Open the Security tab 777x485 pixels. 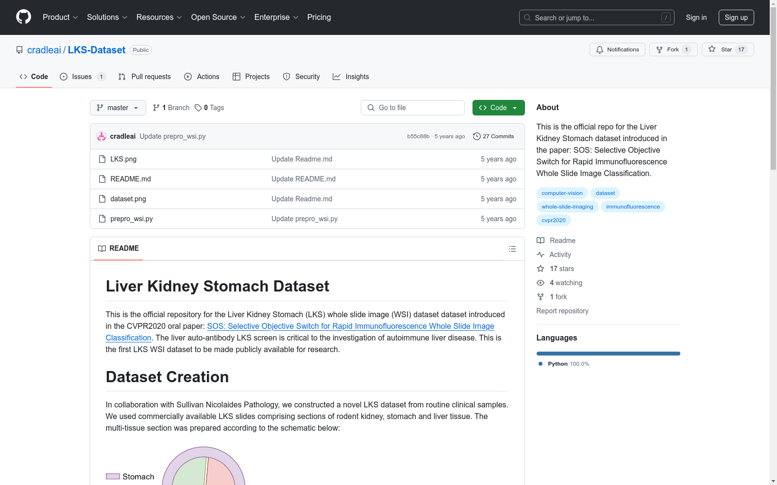(302, 77)
